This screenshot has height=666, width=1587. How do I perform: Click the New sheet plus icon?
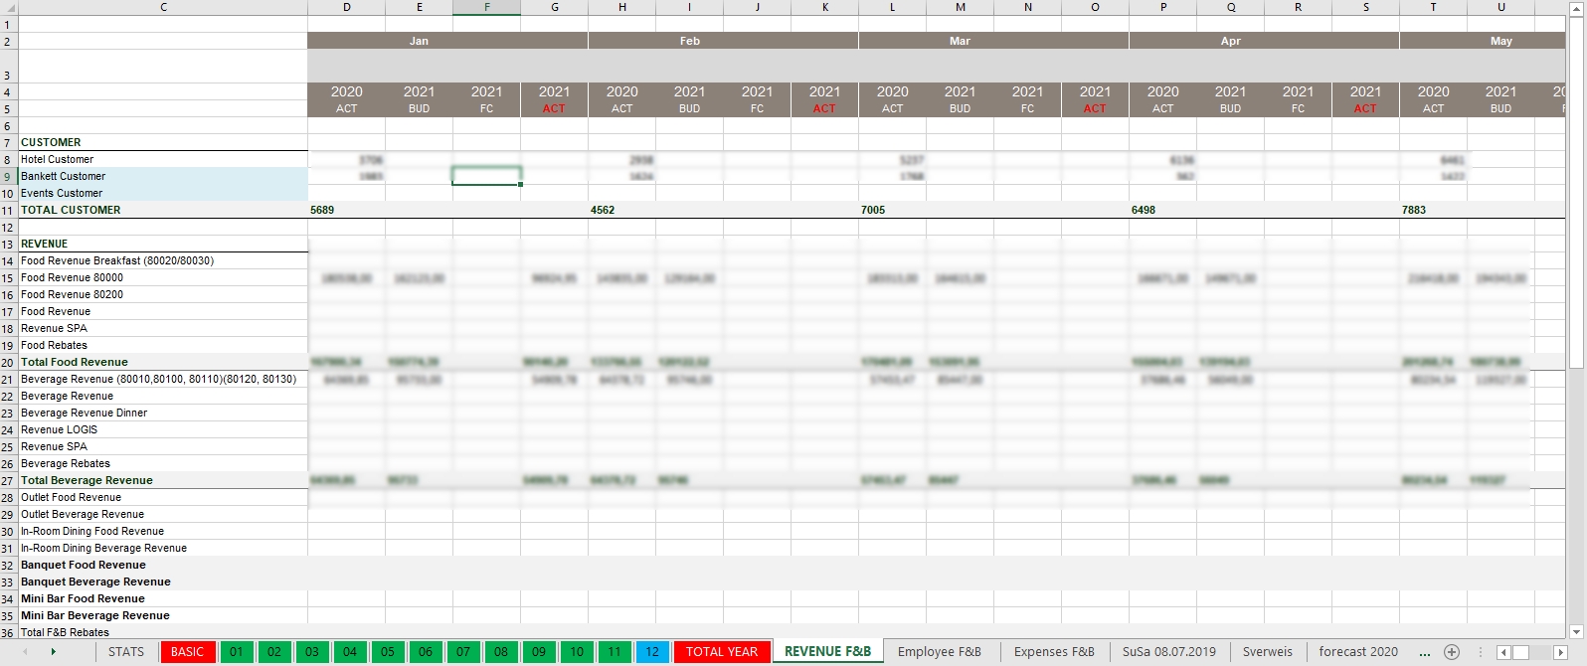point(1452,652)
